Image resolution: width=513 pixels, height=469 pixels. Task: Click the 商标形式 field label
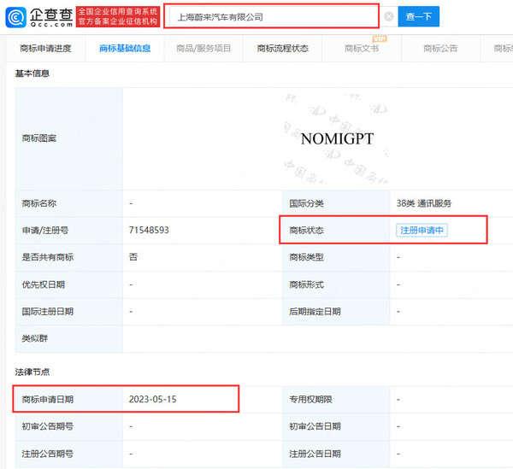(x=306, y=284)
